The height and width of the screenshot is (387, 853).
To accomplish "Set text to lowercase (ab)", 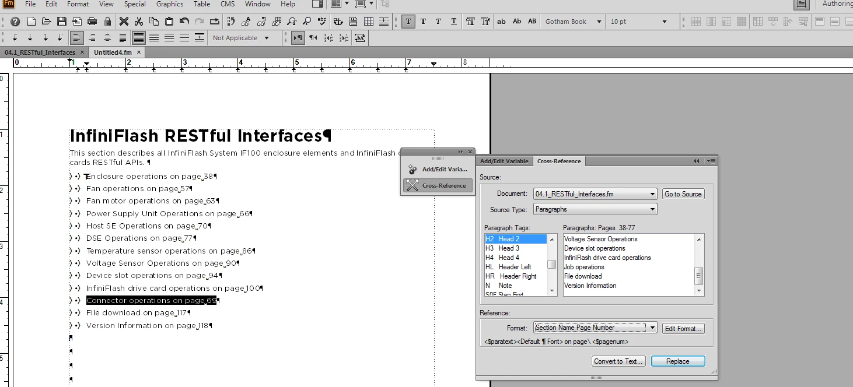I will click(501, 22).
